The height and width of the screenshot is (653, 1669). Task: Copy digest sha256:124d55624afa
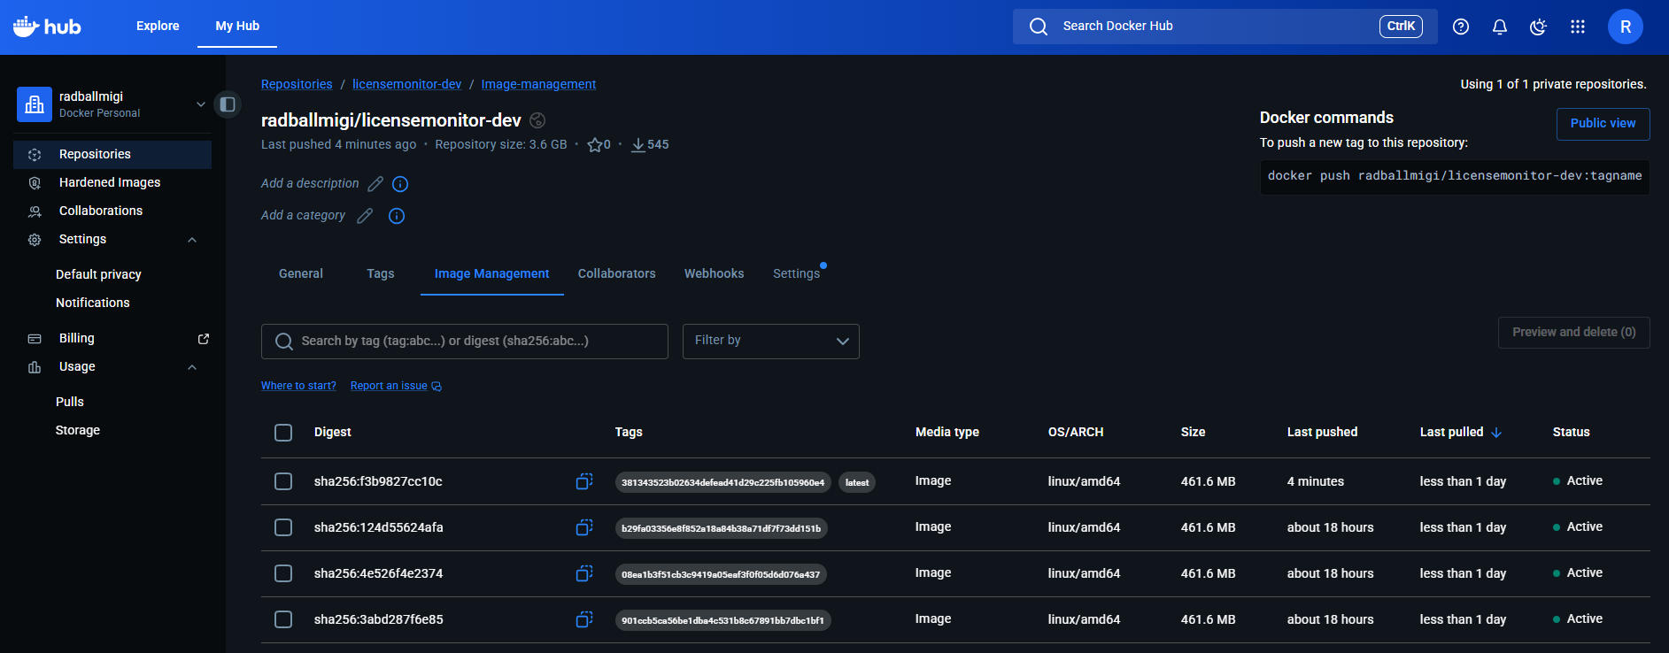click(x=584, y=527)
